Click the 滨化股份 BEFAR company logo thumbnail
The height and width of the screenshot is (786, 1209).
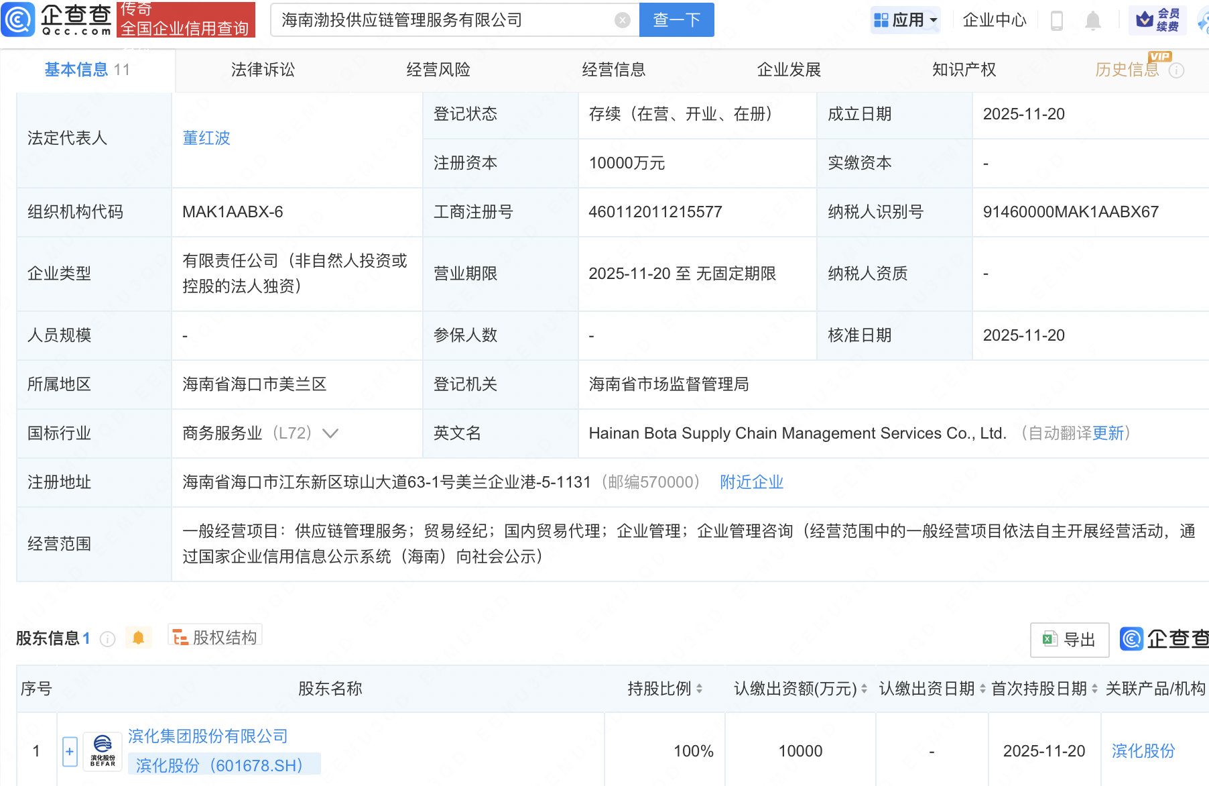102,750
